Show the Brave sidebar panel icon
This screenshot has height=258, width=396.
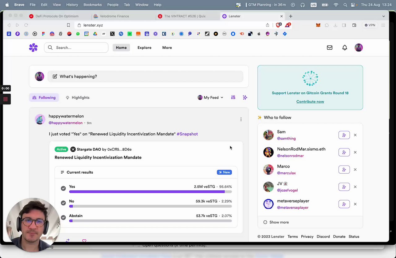point(344,25)
